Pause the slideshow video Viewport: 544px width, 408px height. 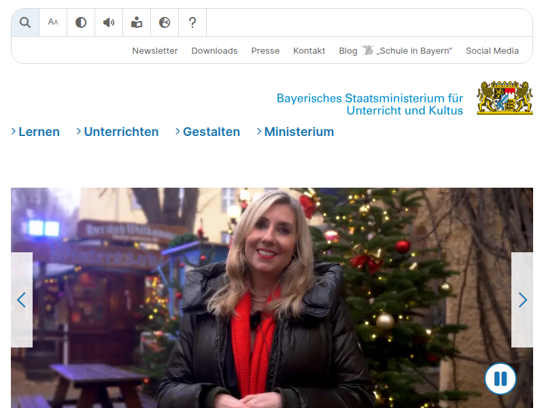click(500, 379)
